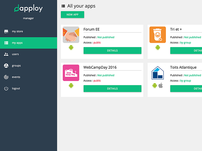Click Android icon under Toits Atlantique
The width and height of the screenshot is (202, 151).
click(155, 86)
